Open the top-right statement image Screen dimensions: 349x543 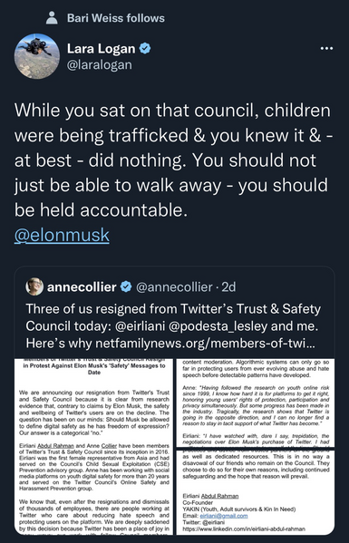point(256,402)
